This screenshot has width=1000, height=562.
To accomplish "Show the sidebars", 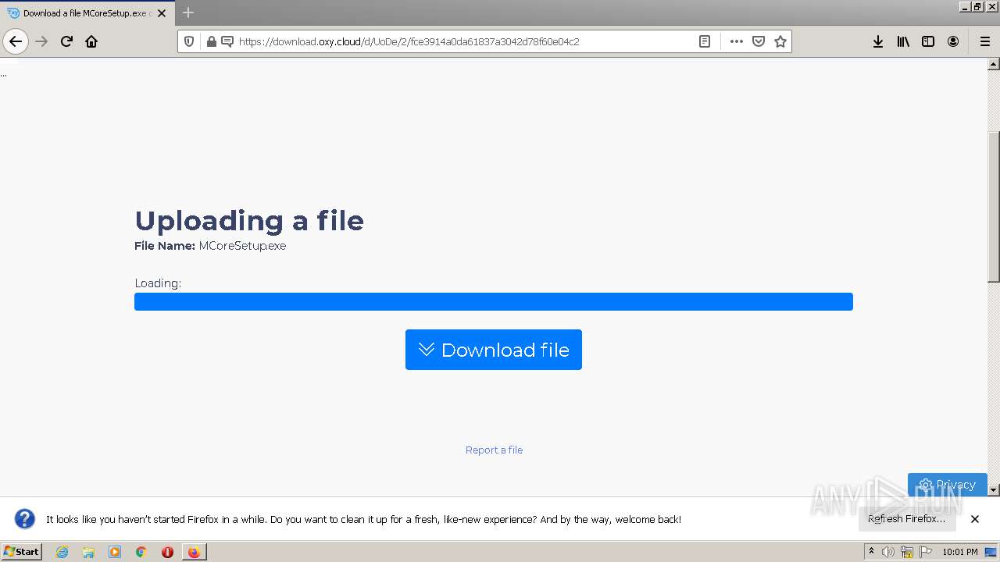I will pos(928,41).
